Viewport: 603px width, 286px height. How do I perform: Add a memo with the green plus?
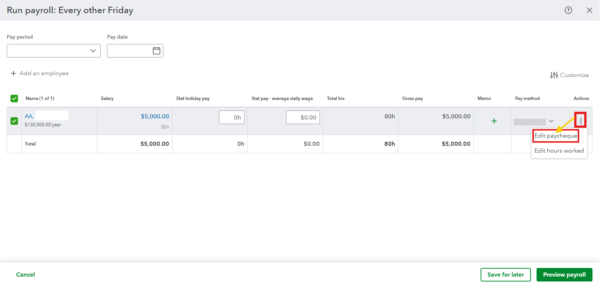pyautogui.click(x=494, y=121)
